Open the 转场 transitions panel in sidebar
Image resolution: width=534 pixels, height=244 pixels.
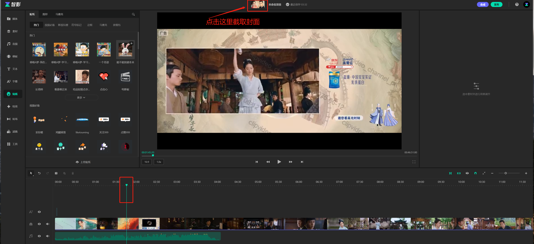pyautogui.click(x=12, y=119)
